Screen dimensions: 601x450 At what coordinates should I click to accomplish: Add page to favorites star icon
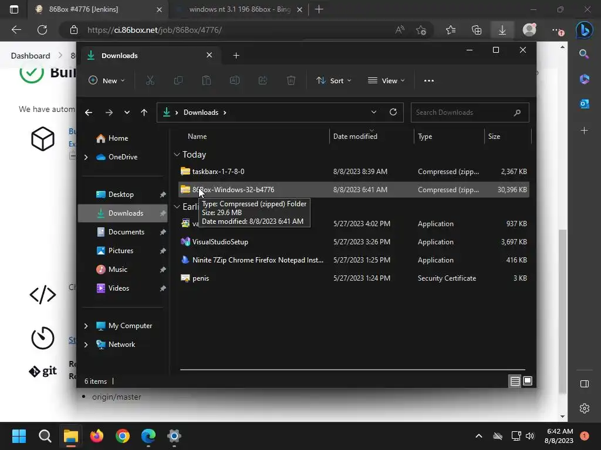[421, 30]
